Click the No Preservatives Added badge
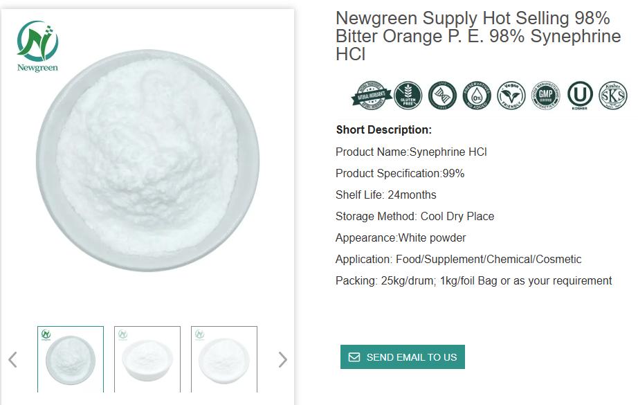Viewport: 638px width, 405px height. (477, 96)
